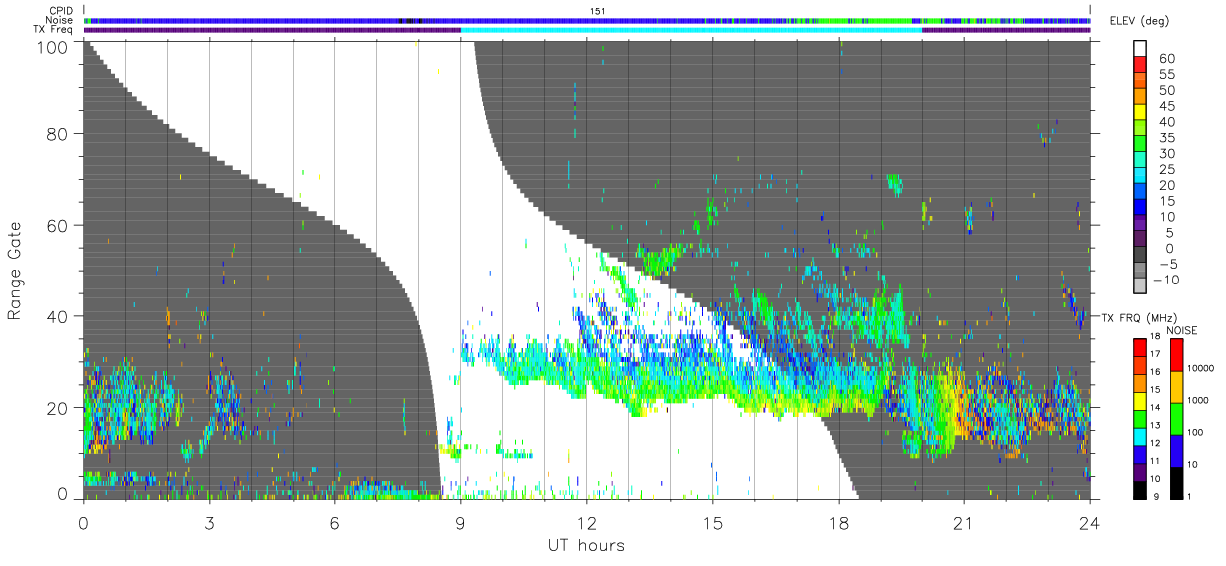Click the 'UT hours' x-axis title
Viewport: 1226px width, 566px height.
pyautogui.click(x=585, y=545)
